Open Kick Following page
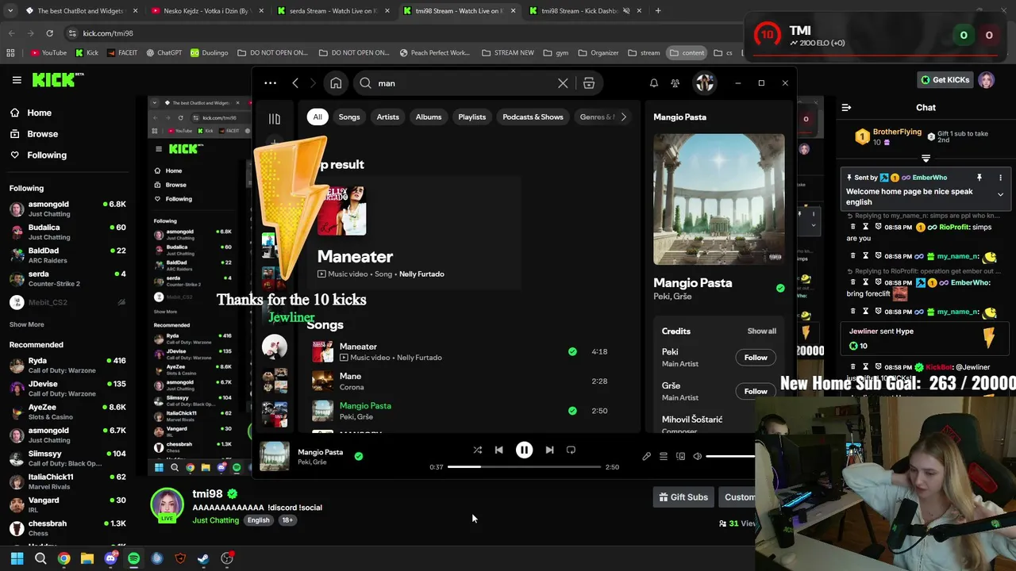Screen dimensions: 1016x571 pyautogui.click(x=47, y=155)
